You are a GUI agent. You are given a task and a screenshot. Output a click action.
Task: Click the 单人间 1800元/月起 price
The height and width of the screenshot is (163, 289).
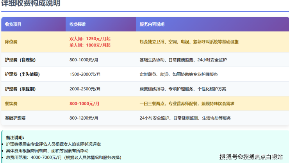pos(90,45)
